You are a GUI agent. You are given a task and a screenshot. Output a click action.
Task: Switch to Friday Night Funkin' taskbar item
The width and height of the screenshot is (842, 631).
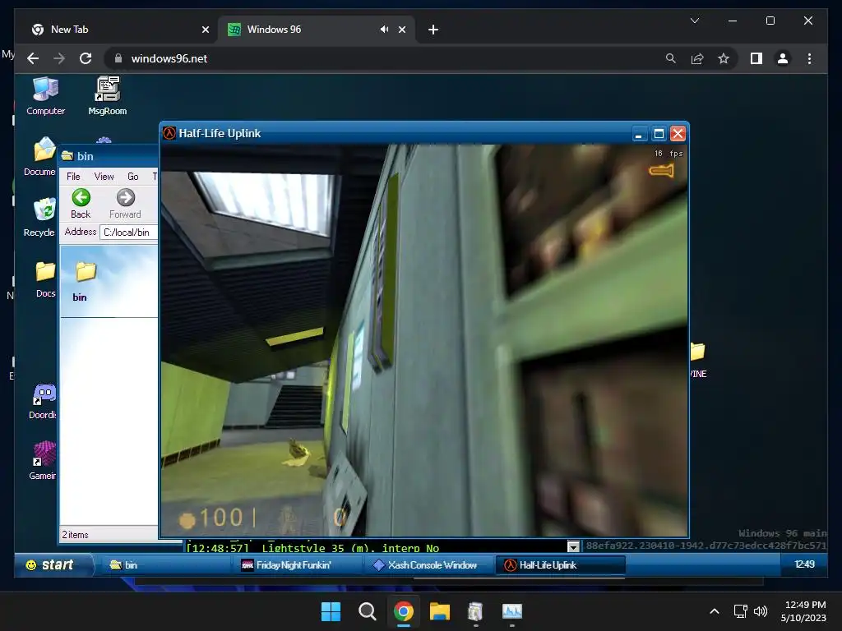click(298, 565)
